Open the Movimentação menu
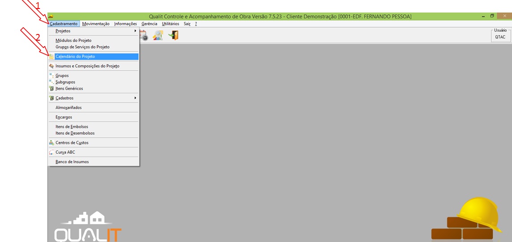Screen dimensions: 512x242 click(x=96, y=24)
